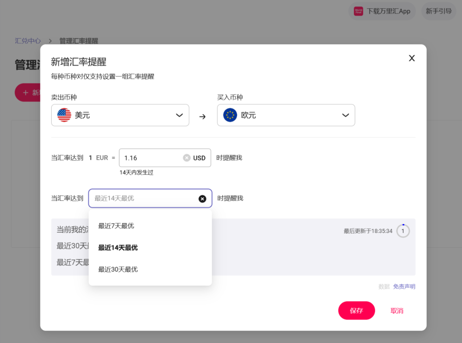462x343 pixels.
Task: Click the 最近14天最优 combo box
Action: coord(150,198)
